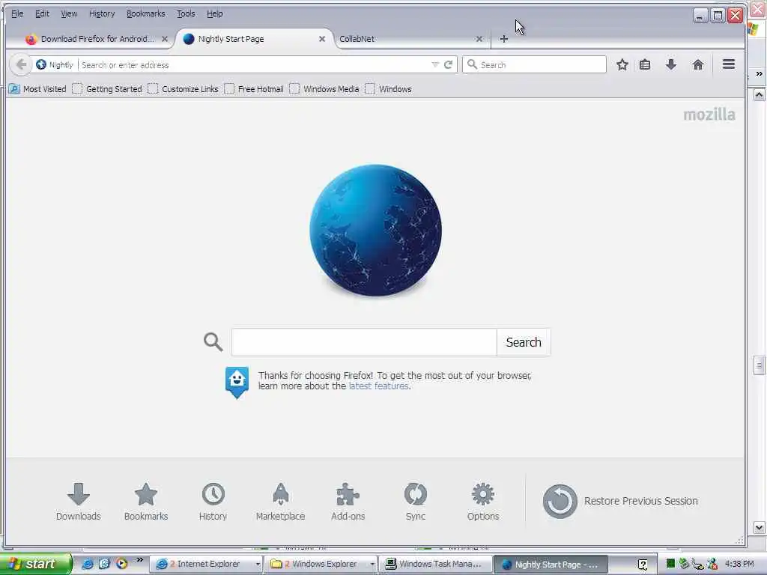Switch to Windows Task Manager taskbar button

(435, 565)
